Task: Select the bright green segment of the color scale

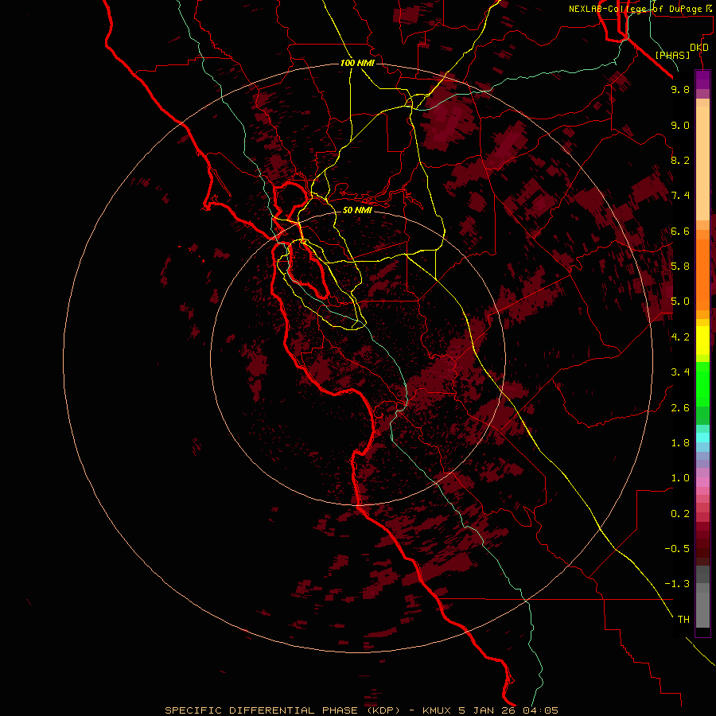Action: (702, 384)
